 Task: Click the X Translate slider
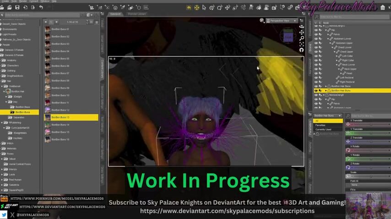pos(370,124)
